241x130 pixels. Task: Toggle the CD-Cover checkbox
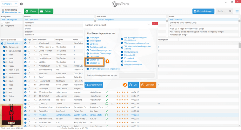pos(88,44)
